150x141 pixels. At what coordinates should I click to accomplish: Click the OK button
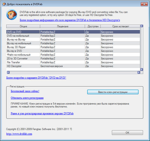[x=127, y=133]
